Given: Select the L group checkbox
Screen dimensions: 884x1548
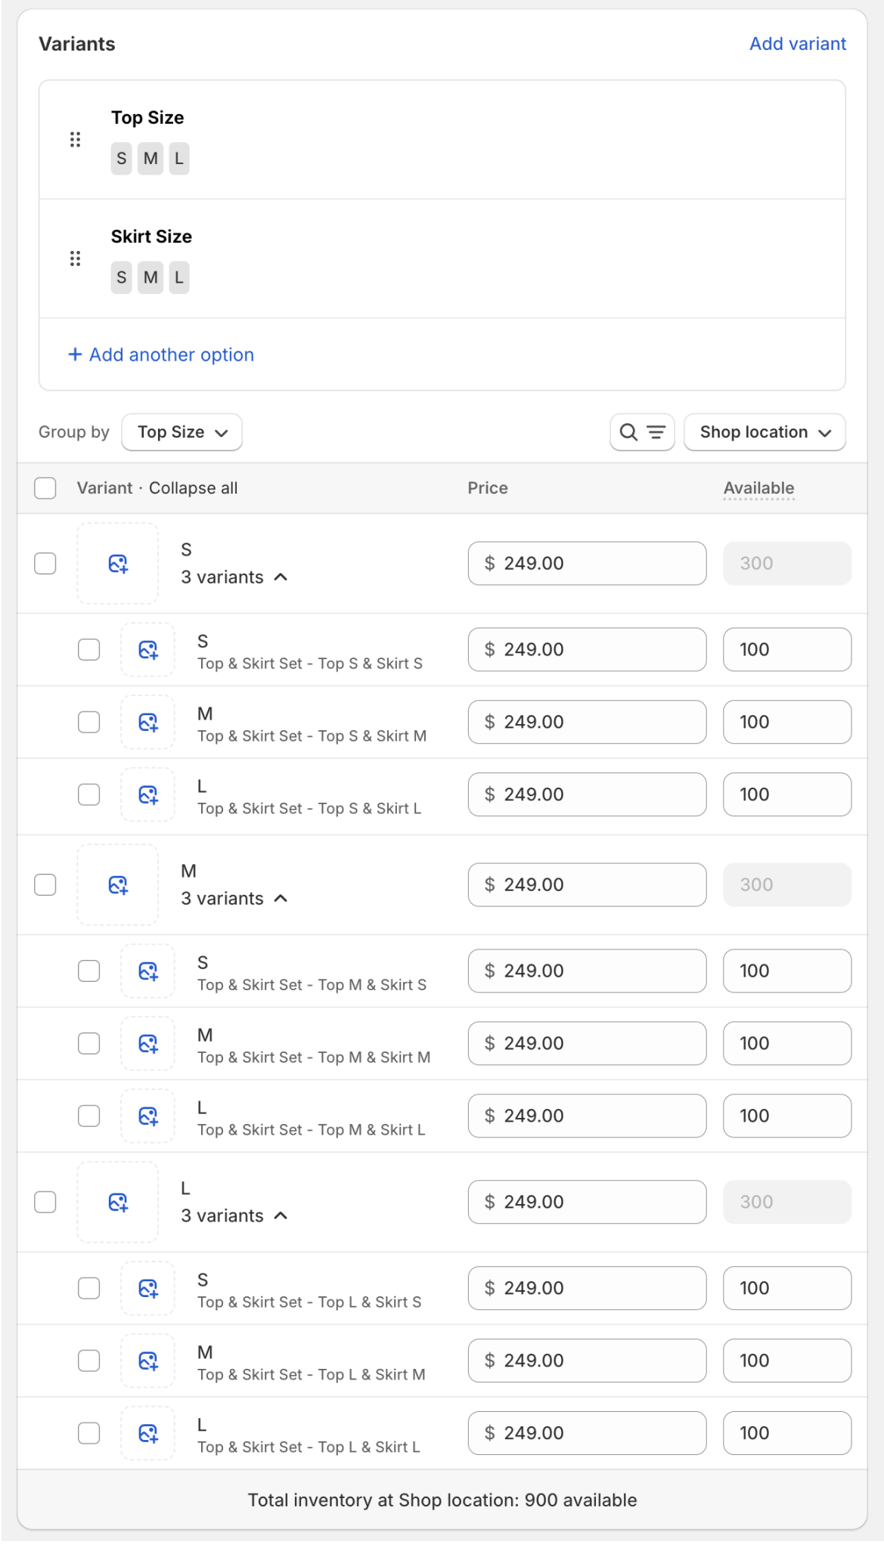Looking at the screenshot, I should tap(45, 1203).
